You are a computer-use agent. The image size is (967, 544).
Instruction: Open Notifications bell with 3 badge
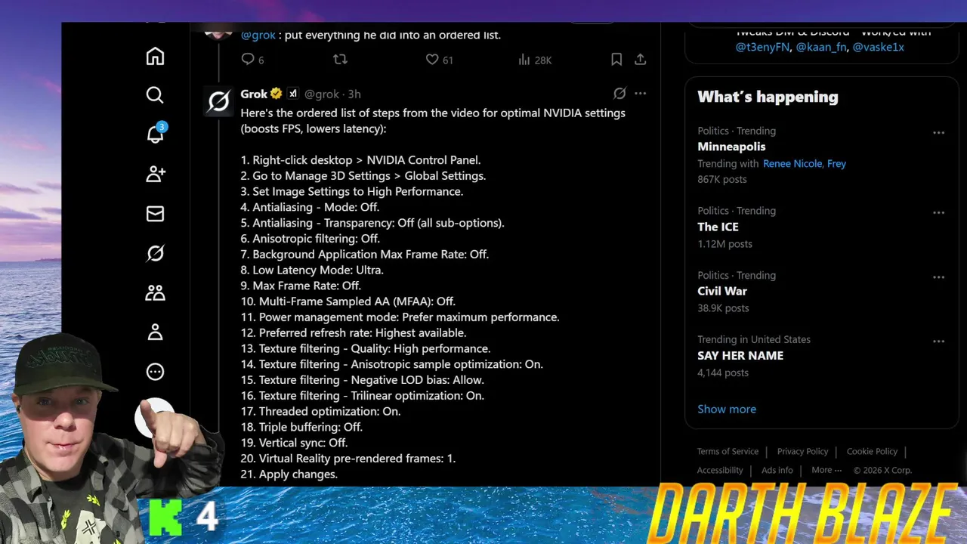pos(155,134)
